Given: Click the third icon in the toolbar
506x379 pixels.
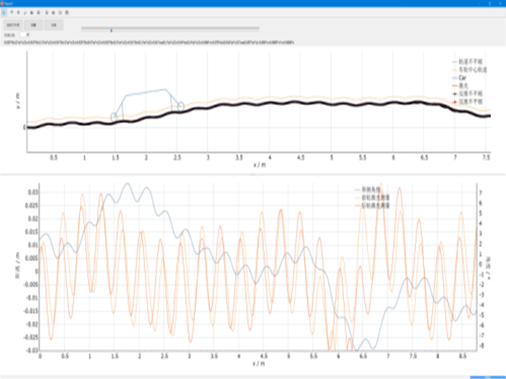Looking at the screenshot, I should tap(18, 12).
